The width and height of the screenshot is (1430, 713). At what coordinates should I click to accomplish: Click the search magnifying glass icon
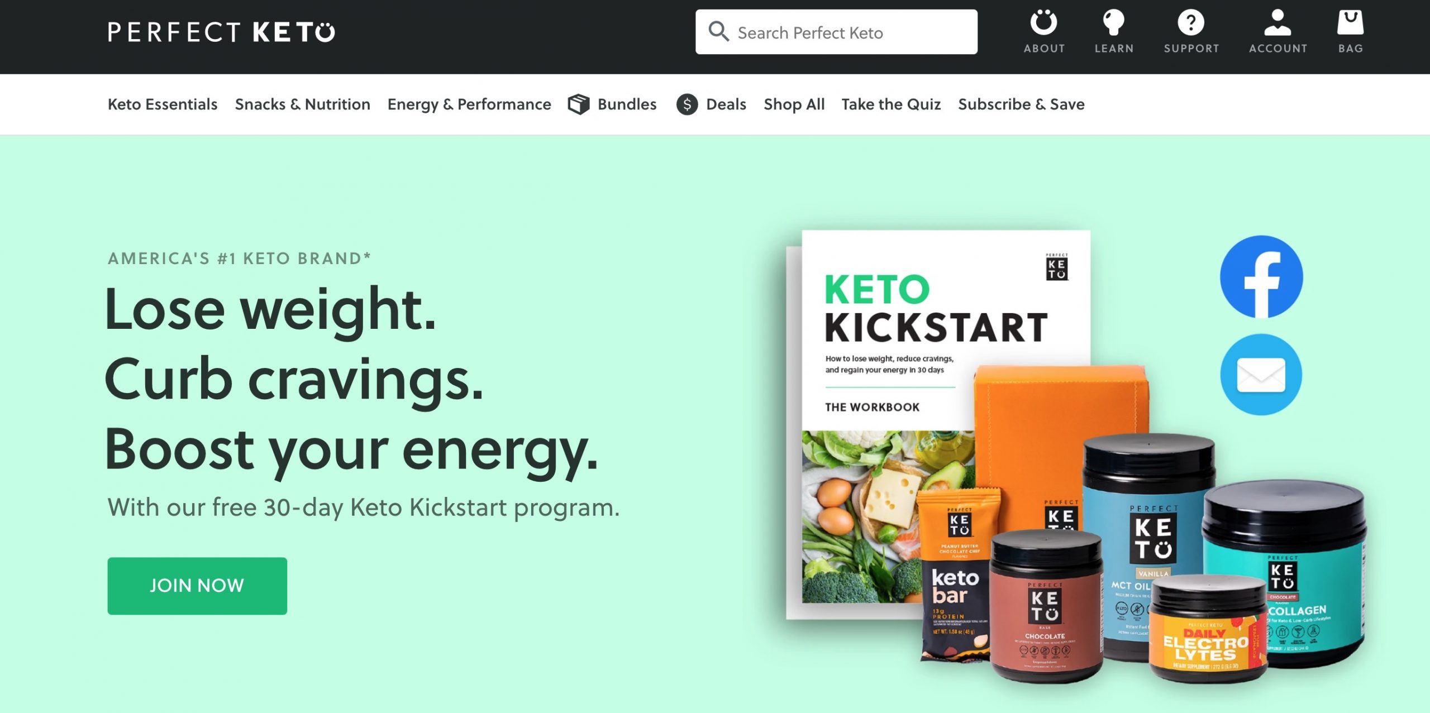718,31
